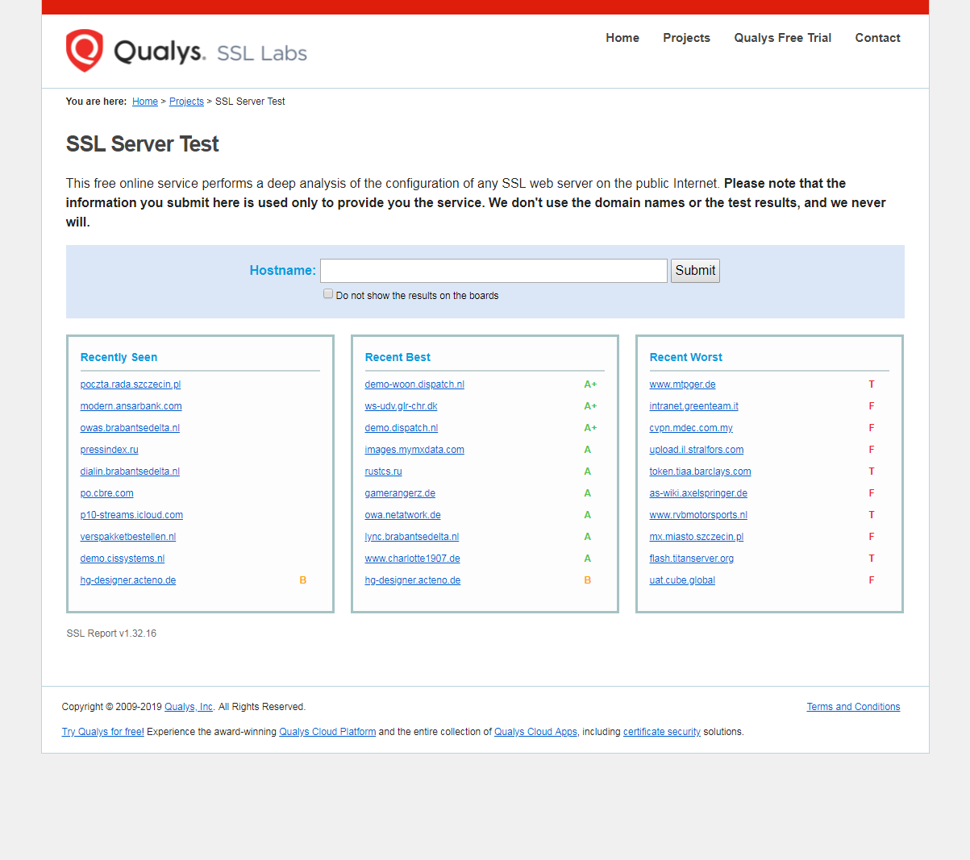This screenshot has width=970, height=860.
Task: Open www.mtpger.de report
Action: point(683,384)
